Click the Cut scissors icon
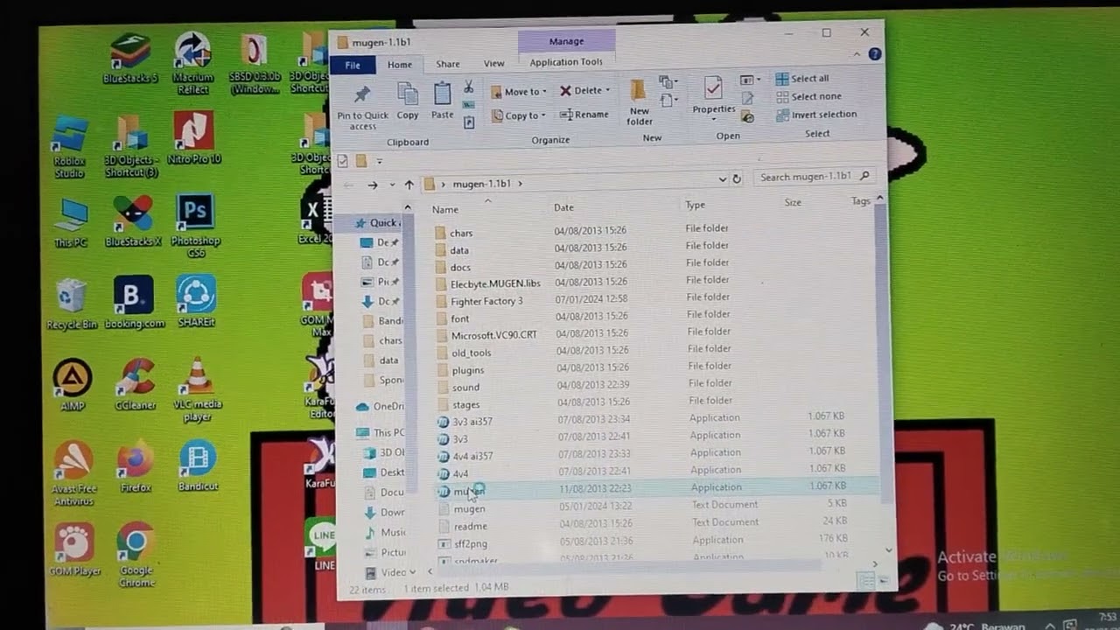 pyautogui.click(x=468, y=87)
